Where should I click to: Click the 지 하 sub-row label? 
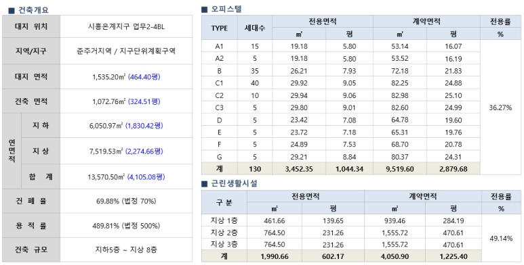[41, 125]
